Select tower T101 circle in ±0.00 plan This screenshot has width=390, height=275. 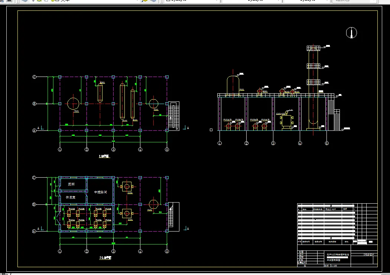pyautogui.click(x=153, y=204)
